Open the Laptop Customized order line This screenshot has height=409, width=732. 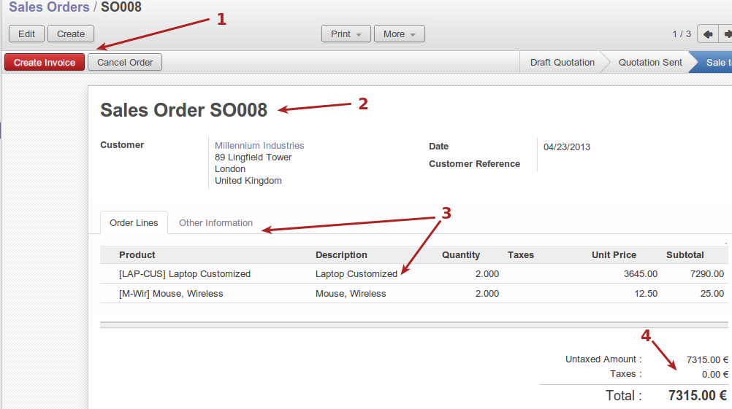[185, 274]
